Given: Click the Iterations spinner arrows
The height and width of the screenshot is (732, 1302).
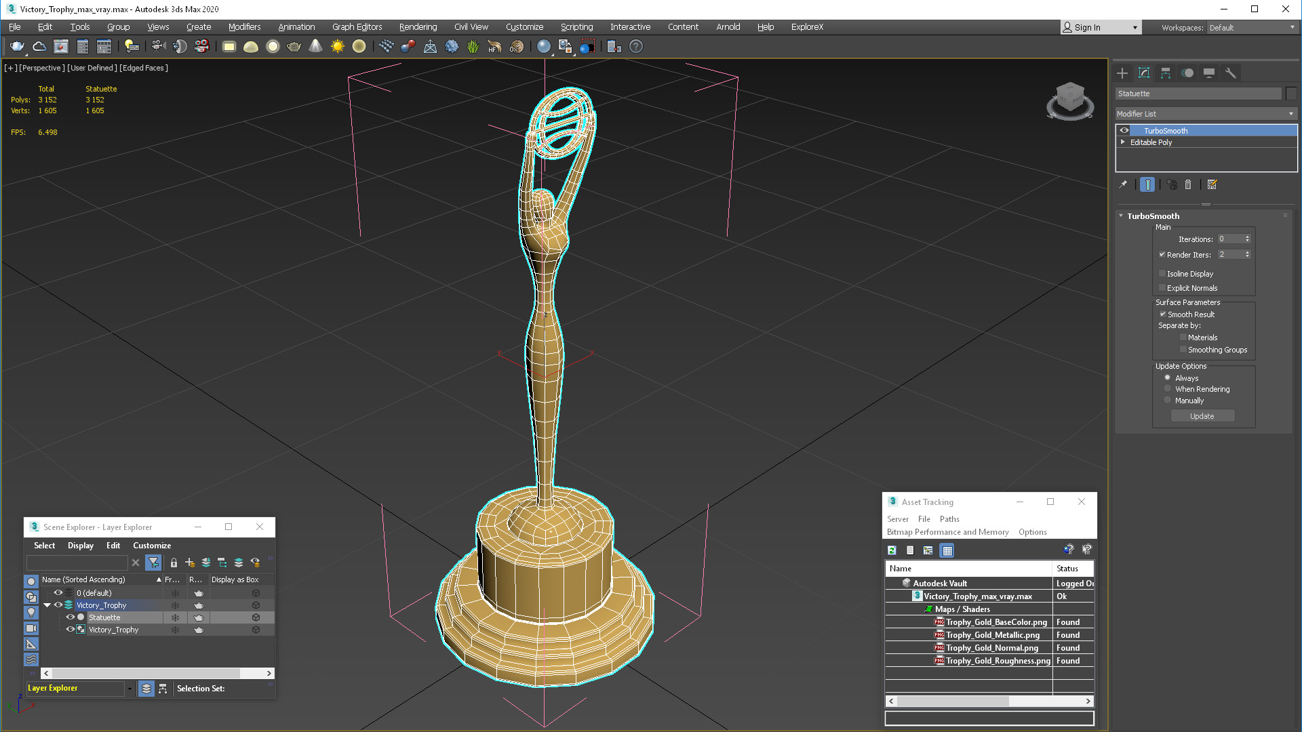Looking at the screenshot, I should pos(1247,239).
